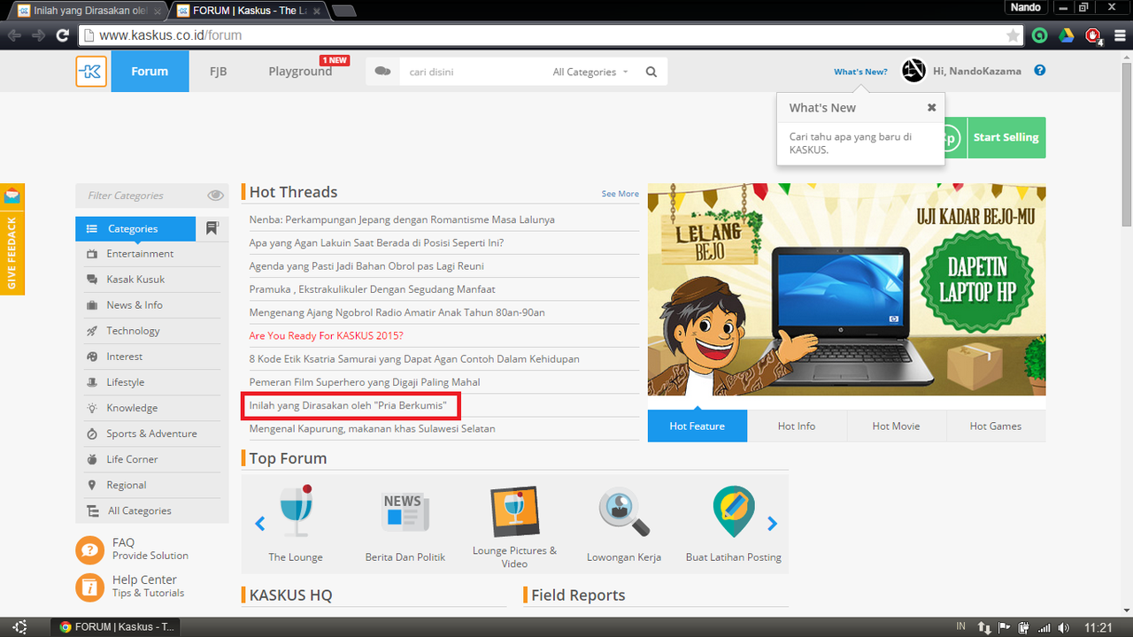Screen dimensions: 1133x637
Task: Click the What's New? link
Action: 860,72
